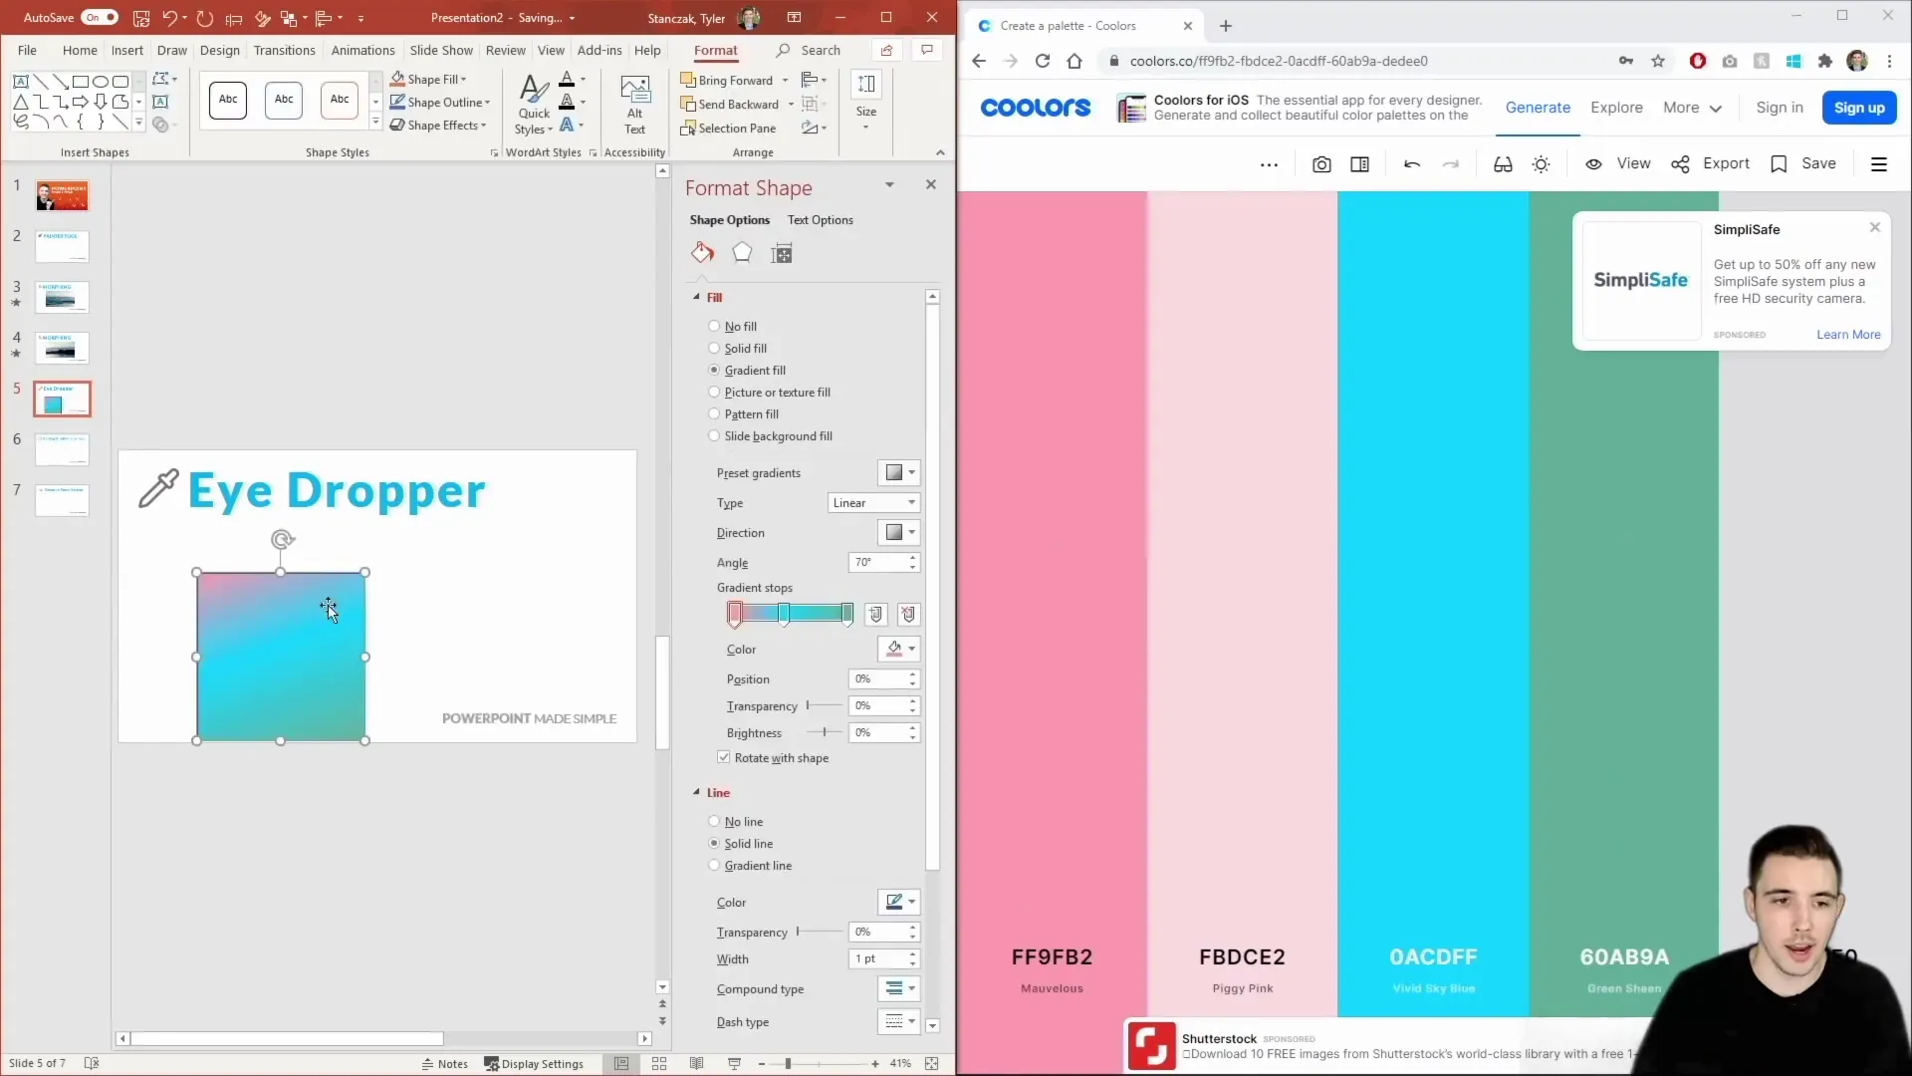Select the No line option

[x=714, y=821]
